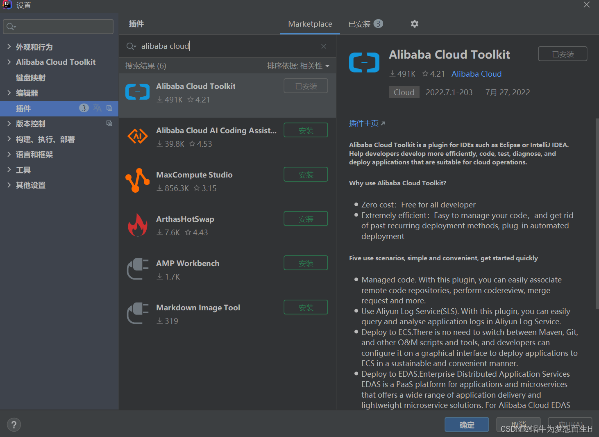Screen dimensions: 599x437
Task: Click the IntelliJ IDEA logo in the title bar
Action: pos(7,5)
